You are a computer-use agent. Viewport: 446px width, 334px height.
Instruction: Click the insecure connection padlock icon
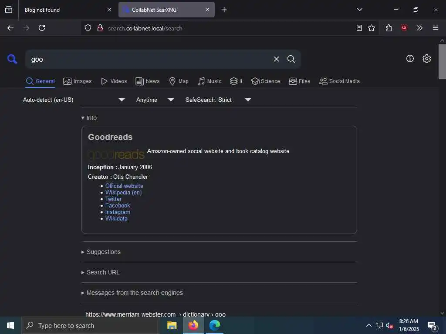(x=100, y=28)
